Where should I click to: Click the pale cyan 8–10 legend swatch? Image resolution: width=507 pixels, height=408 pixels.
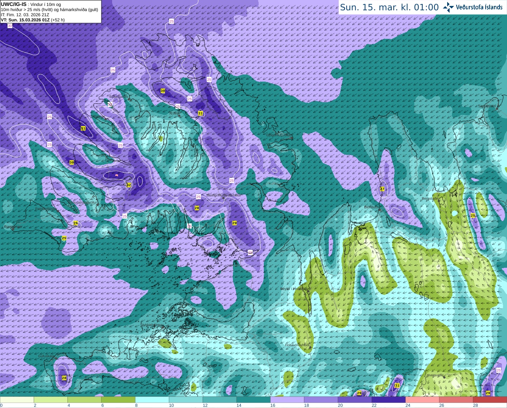coord(152,400)
